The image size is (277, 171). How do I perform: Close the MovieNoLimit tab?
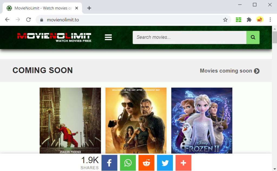[x=77, y=8]
